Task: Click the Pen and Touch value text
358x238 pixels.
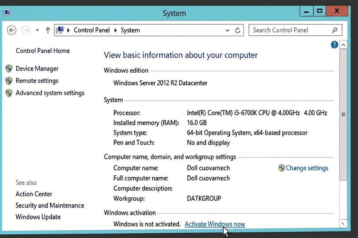Action: [208, 143]
